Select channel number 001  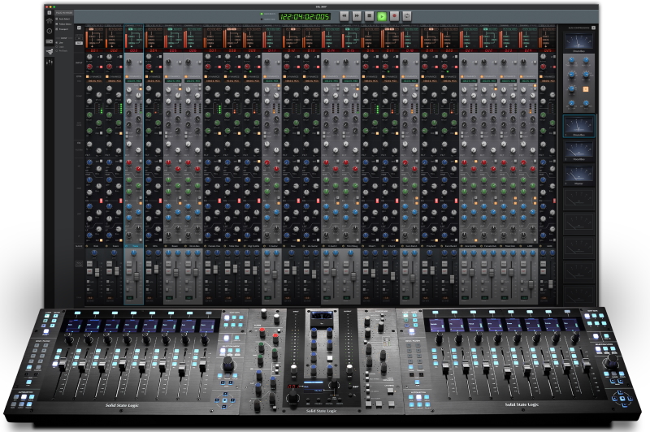pos(94,50)
